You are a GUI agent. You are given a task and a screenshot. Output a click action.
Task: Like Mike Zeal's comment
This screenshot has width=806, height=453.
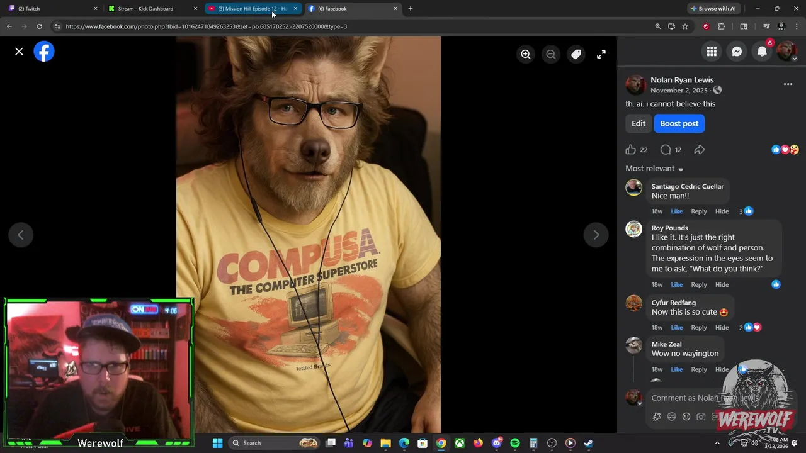[676, 369]
